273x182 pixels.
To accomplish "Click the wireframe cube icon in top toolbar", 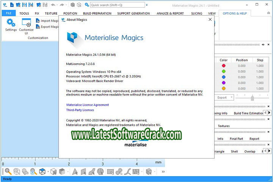I will (79, 5).
